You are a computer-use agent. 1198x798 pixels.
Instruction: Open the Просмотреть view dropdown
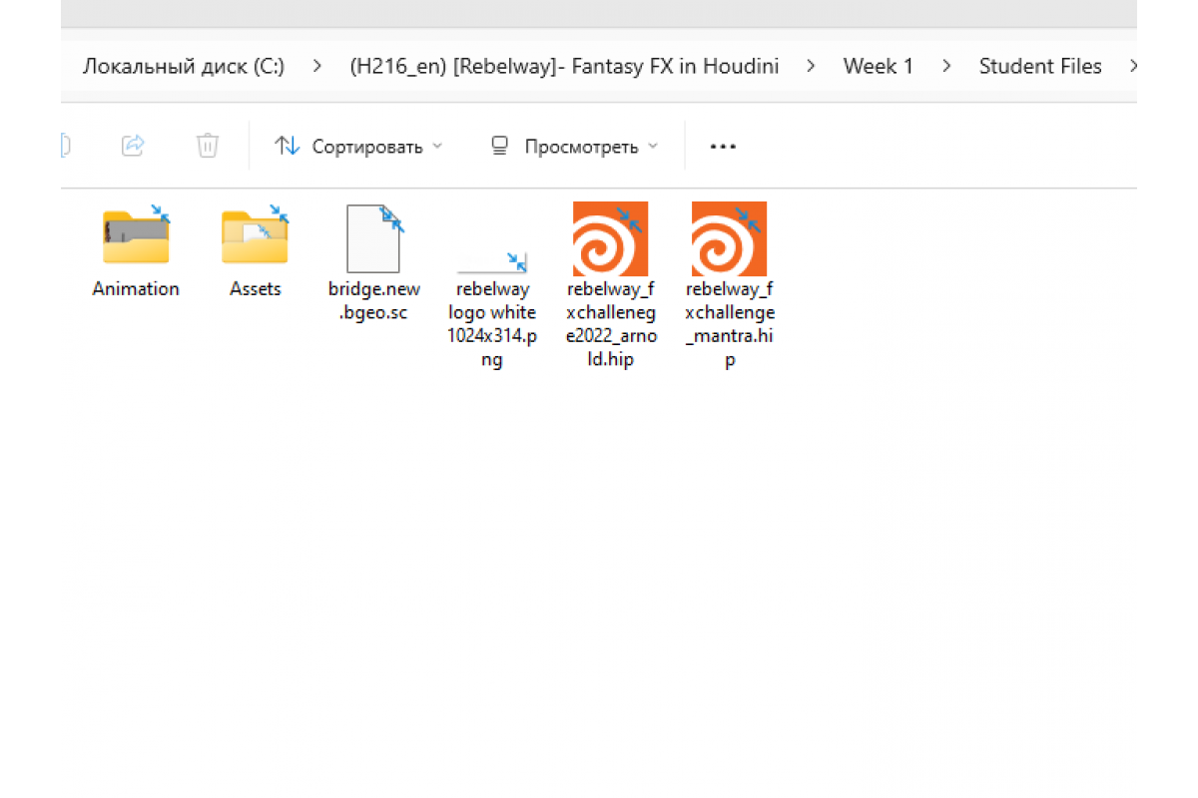575,147
